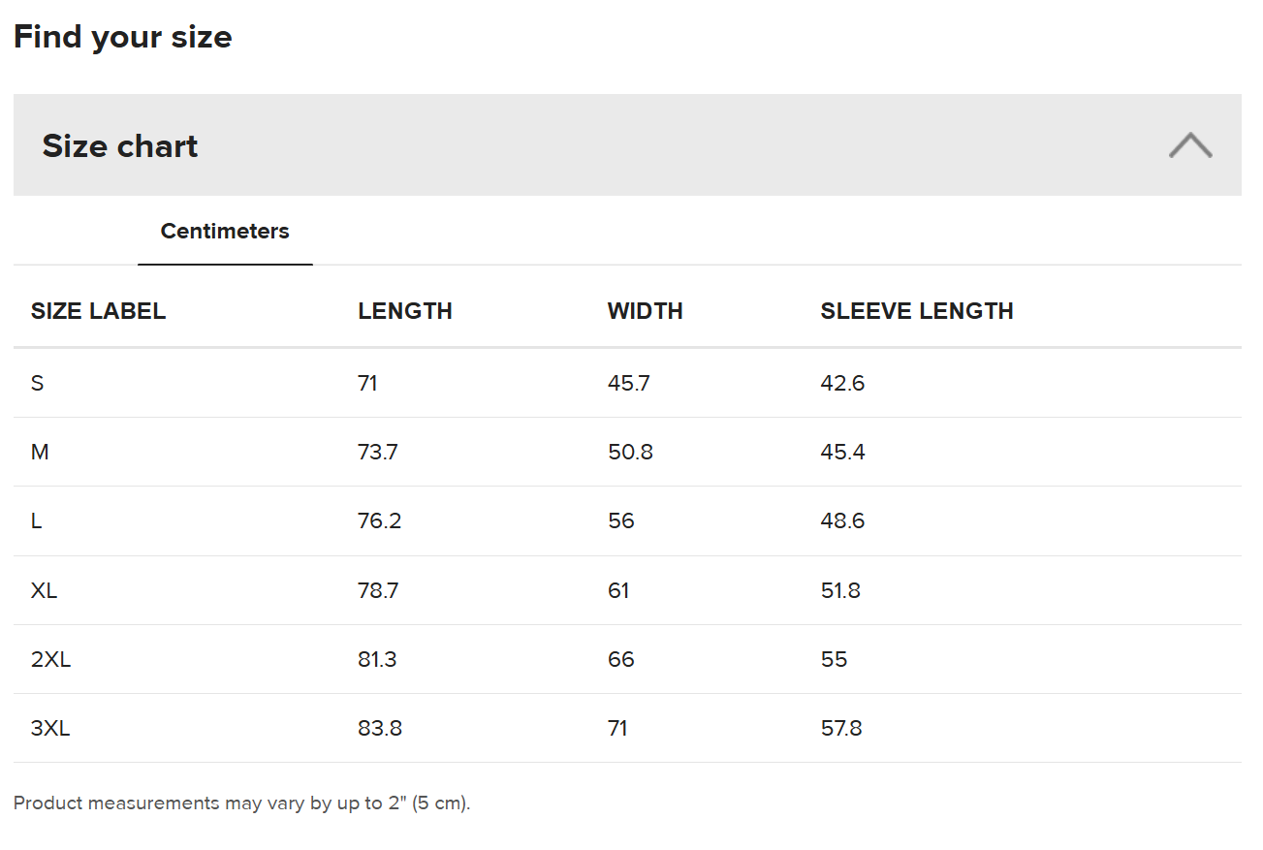Click the 78.7 length value for XL
1263x850 pixels.
click(378, 590)
